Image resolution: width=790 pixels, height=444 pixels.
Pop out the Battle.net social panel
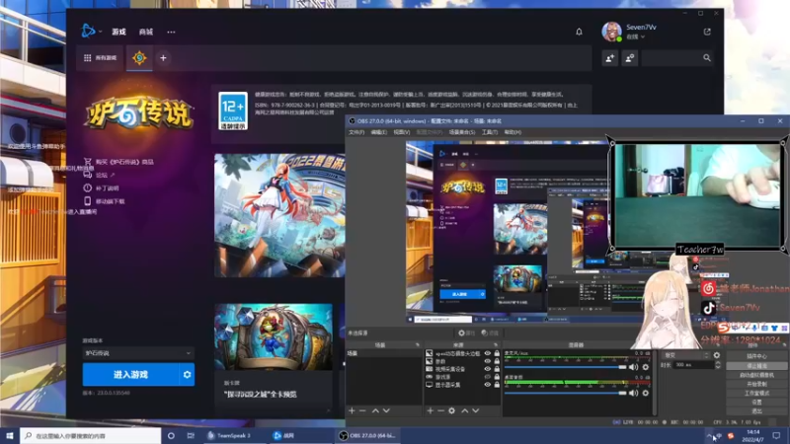click(707, 32)
